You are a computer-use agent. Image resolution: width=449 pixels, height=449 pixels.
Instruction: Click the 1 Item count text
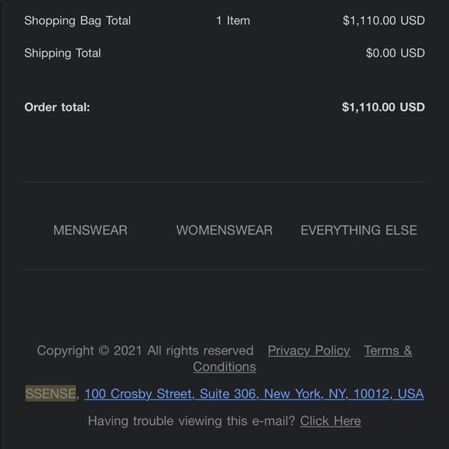tap(233, 21)
